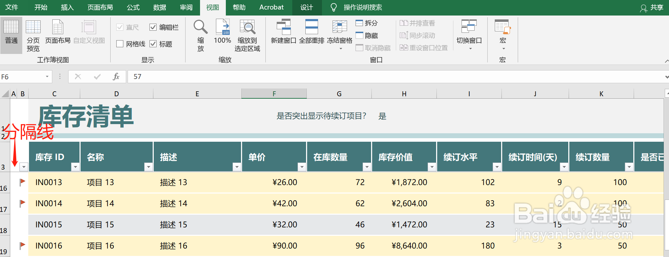Open the 续订时间(天) filter dropdown
Image resolution: width=669 pixels, height=257 pixels.
coord(564,167)
